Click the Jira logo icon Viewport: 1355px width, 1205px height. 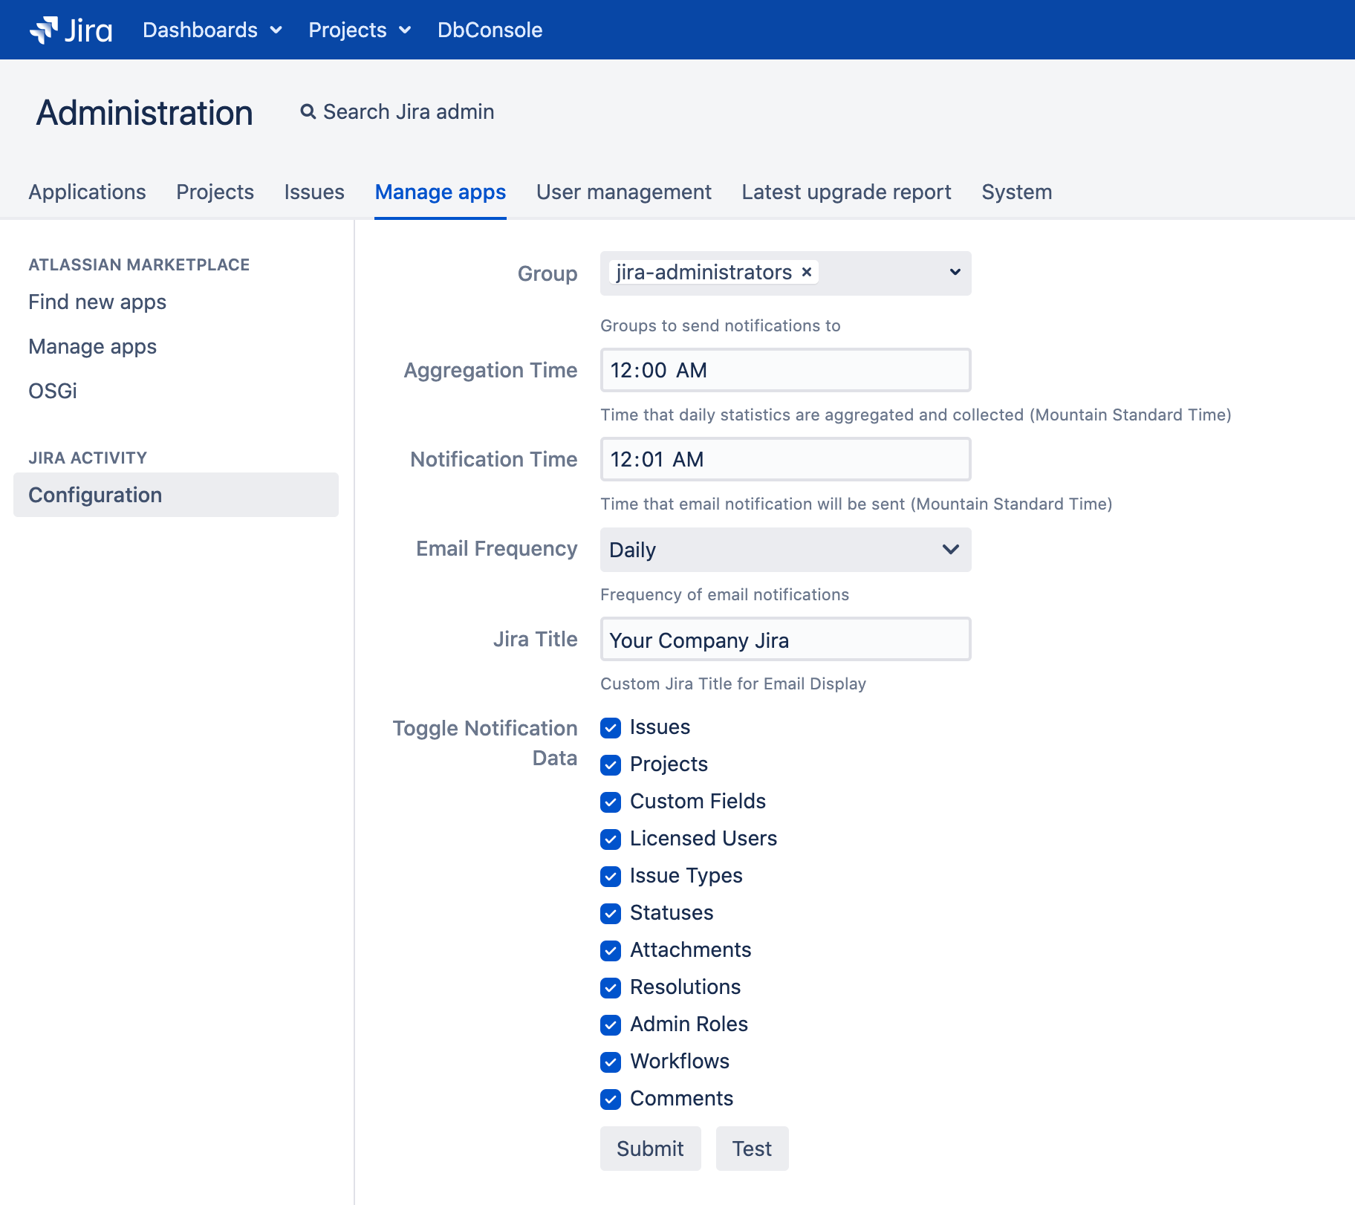[x=71, y=30]
